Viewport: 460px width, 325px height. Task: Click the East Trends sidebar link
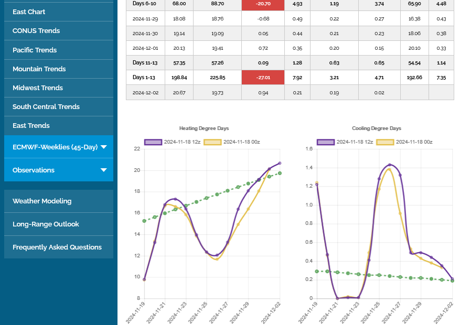[31, 126]
